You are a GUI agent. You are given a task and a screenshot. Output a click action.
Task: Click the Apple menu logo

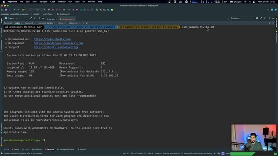click(4, 2)
